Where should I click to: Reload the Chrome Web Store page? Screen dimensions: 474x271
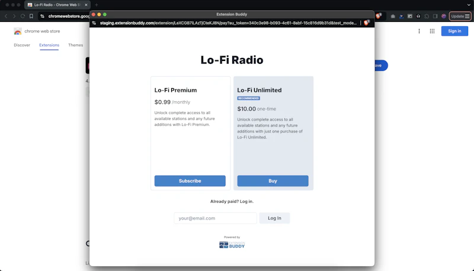[x=23, y=17]
